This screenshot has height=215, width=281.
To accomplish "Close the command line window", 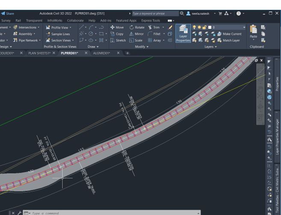I will coord(13,213).
